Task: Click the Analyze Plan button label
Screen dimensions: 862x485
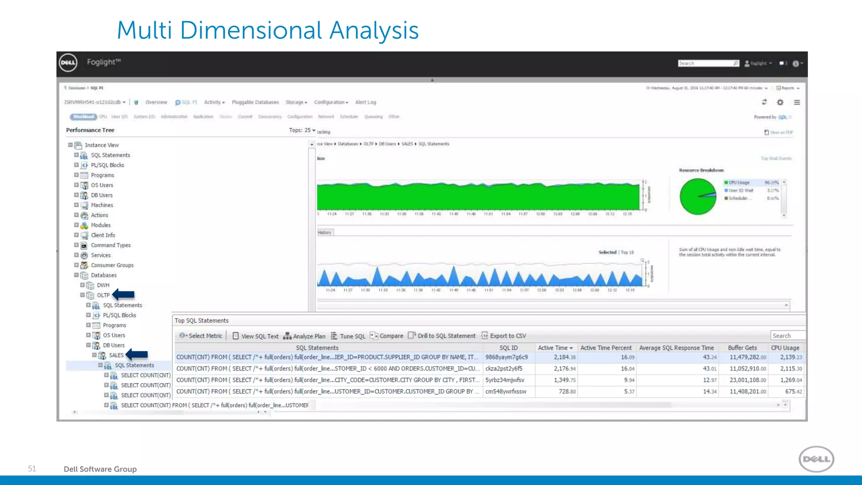Action: click(309, 336)
